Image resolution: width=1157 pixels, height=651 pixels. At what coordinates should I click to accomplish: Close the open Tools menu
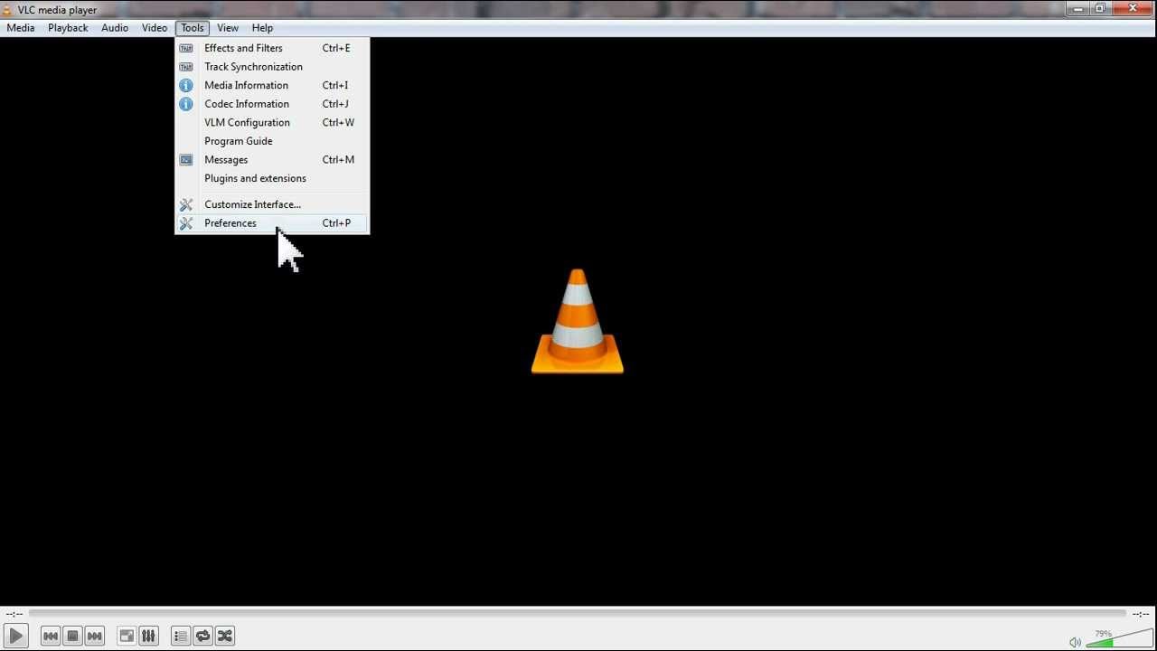pos(193,28)
